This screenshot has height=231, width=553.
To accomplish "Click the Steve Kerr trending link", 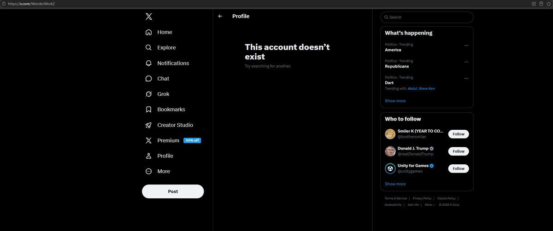I will tap(427, 88).
